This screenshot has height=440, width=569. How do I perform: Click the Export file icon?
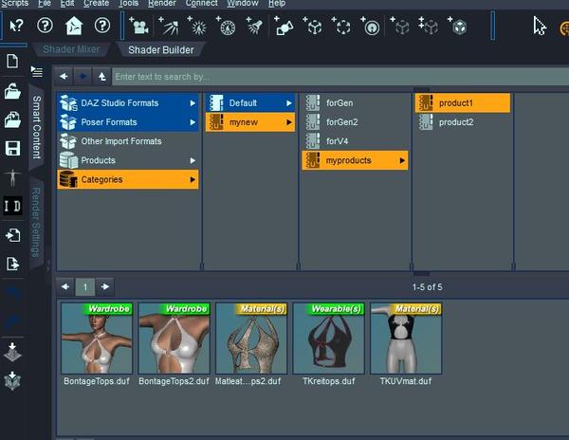[12, 264]
